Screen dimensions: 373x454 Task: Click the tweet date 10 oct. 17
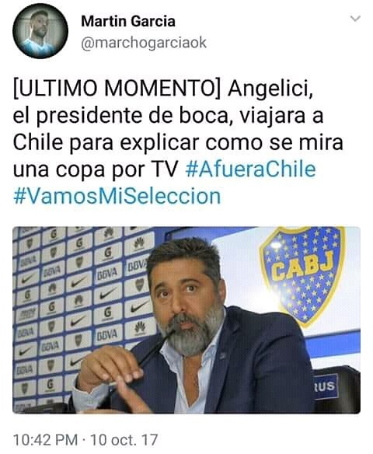pos(124,439)
